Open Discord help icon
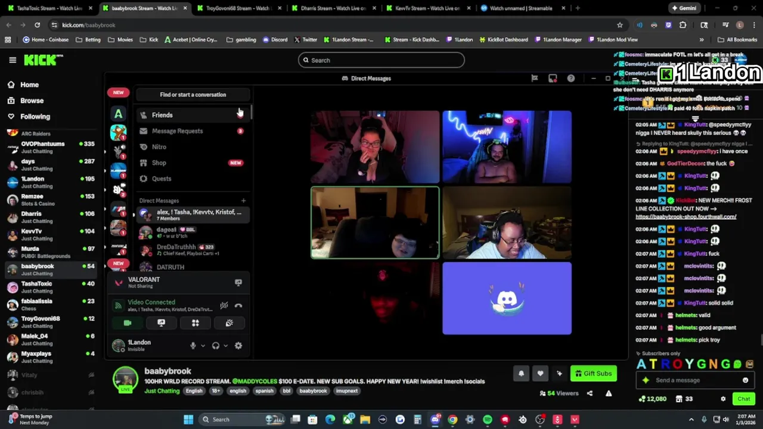763x429 pixels. [570, 78]
